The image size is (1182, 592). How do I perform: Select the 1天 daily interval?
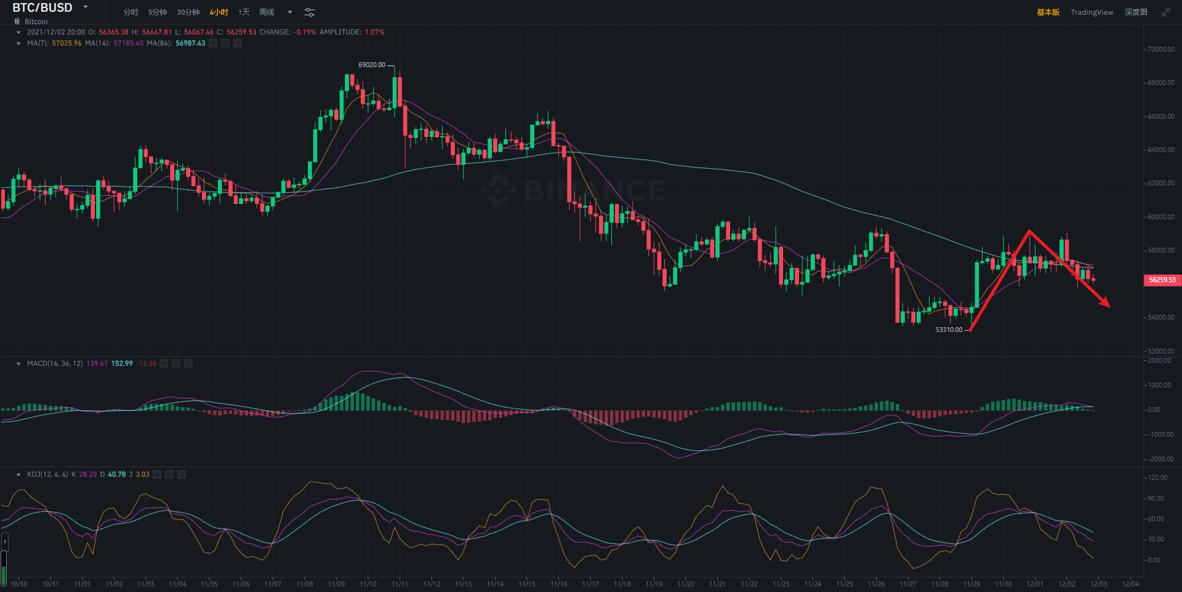(244, 12)
